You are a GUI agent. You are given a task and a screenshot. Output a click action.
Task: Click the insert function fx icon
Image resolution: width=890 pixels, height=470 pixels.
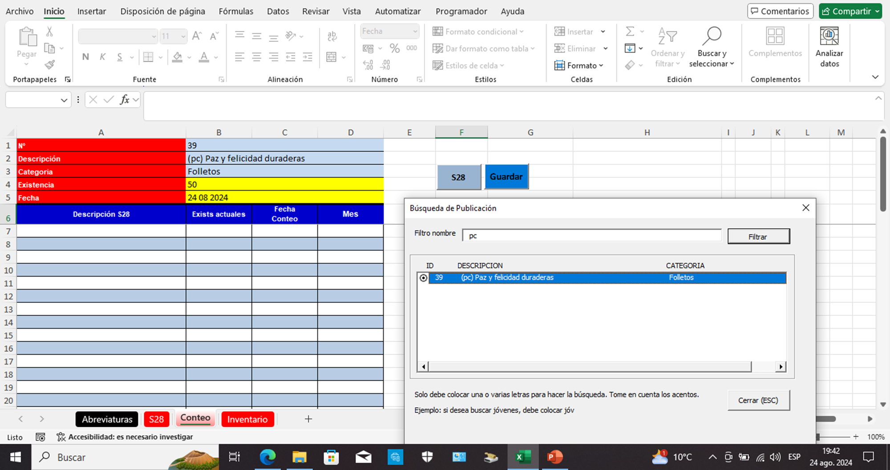[125, 100]
